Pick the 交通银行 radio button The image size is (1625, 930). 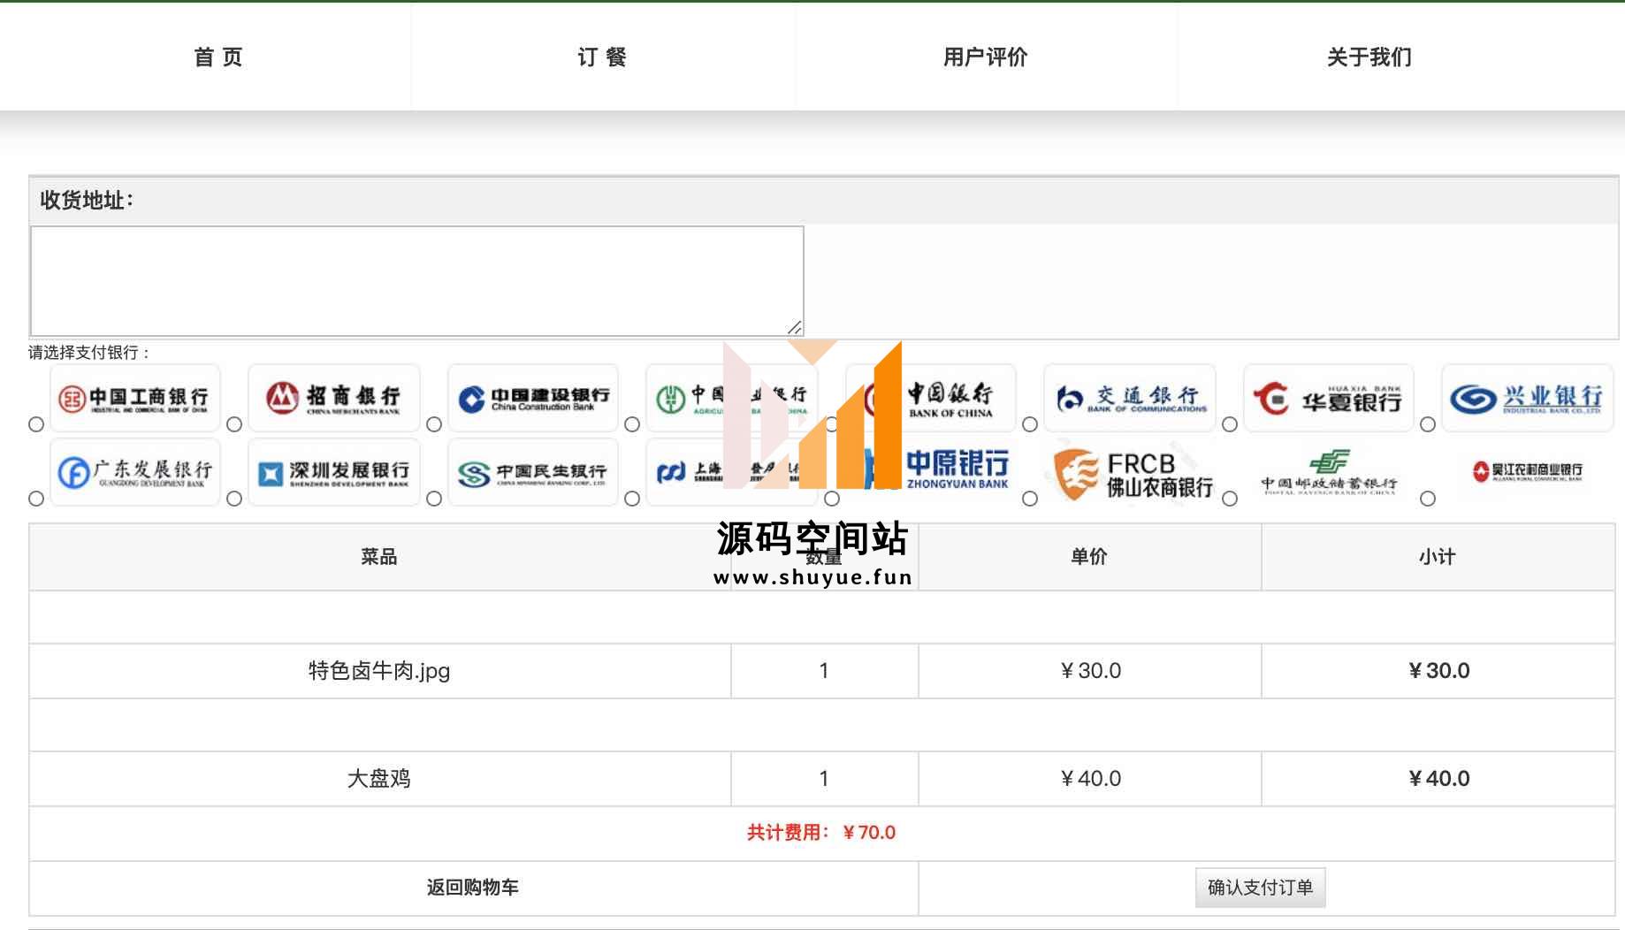point(1030,424)
